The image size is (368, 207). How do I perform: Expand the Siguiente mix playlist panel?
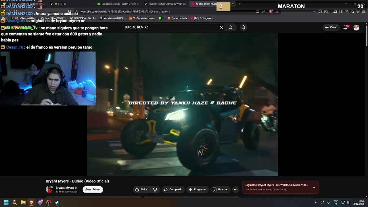coord(314,187)
